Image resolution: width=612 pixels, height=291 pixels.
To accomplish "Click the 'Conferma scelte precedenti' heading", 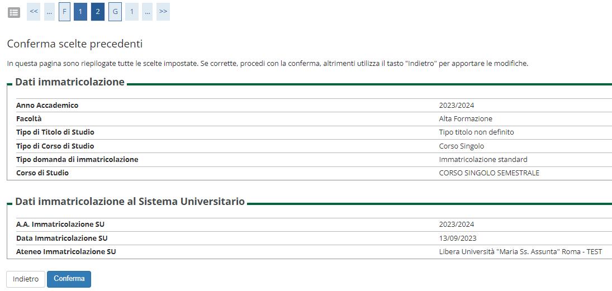I will point(74,44).
